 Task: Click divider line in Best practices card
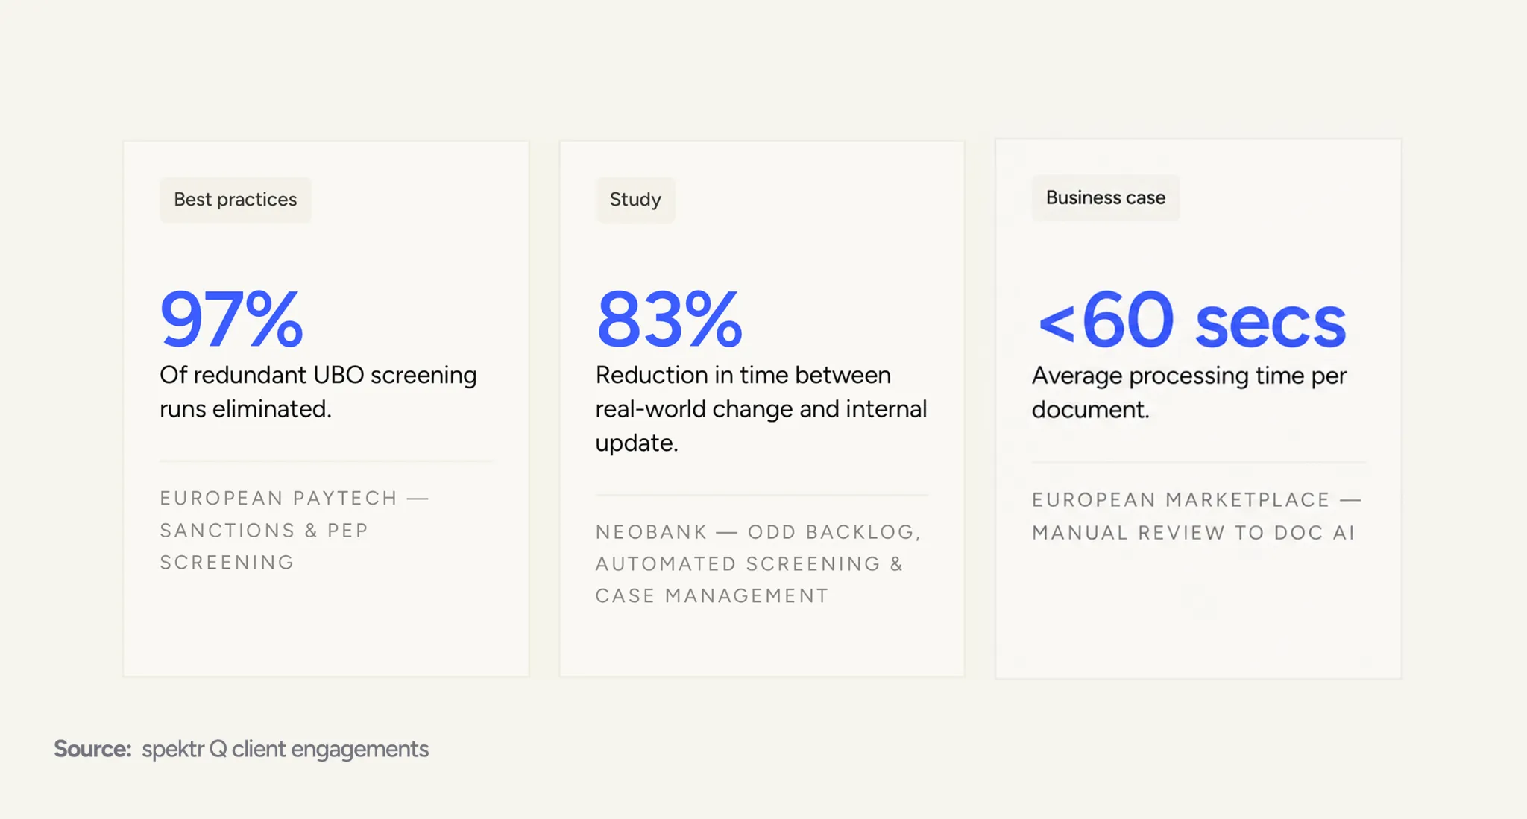pos(326,461)
